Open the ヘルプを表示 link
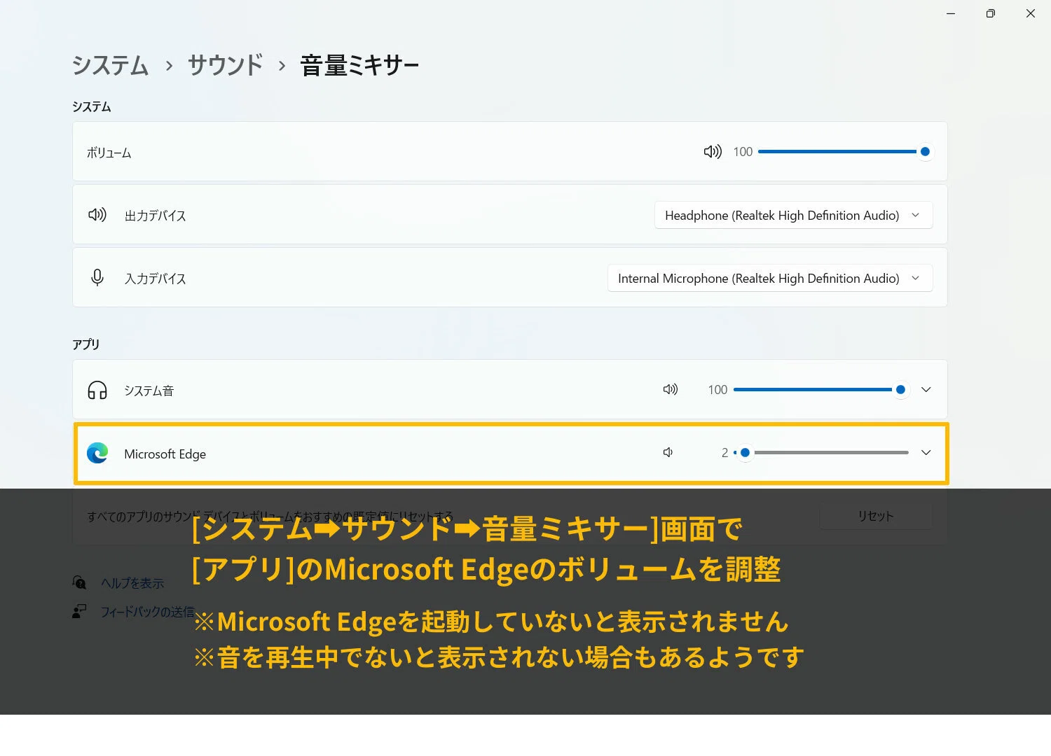 [x=132, y=583]
